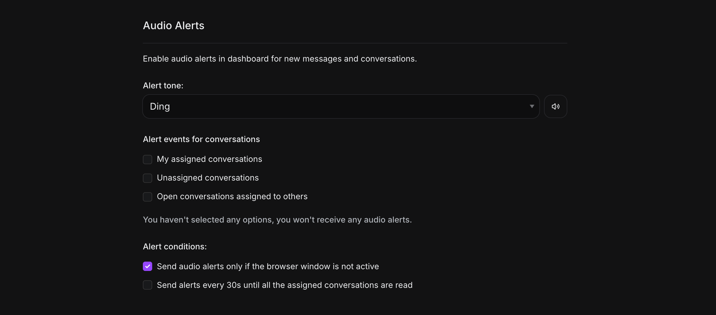
Task: Play the selected alert tone preview
Action: (x=555, y=106)
